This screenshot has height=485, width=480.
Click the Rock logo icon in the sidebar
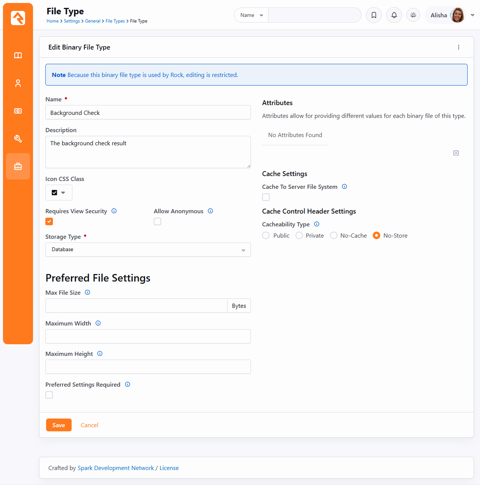tap(18, 18)
